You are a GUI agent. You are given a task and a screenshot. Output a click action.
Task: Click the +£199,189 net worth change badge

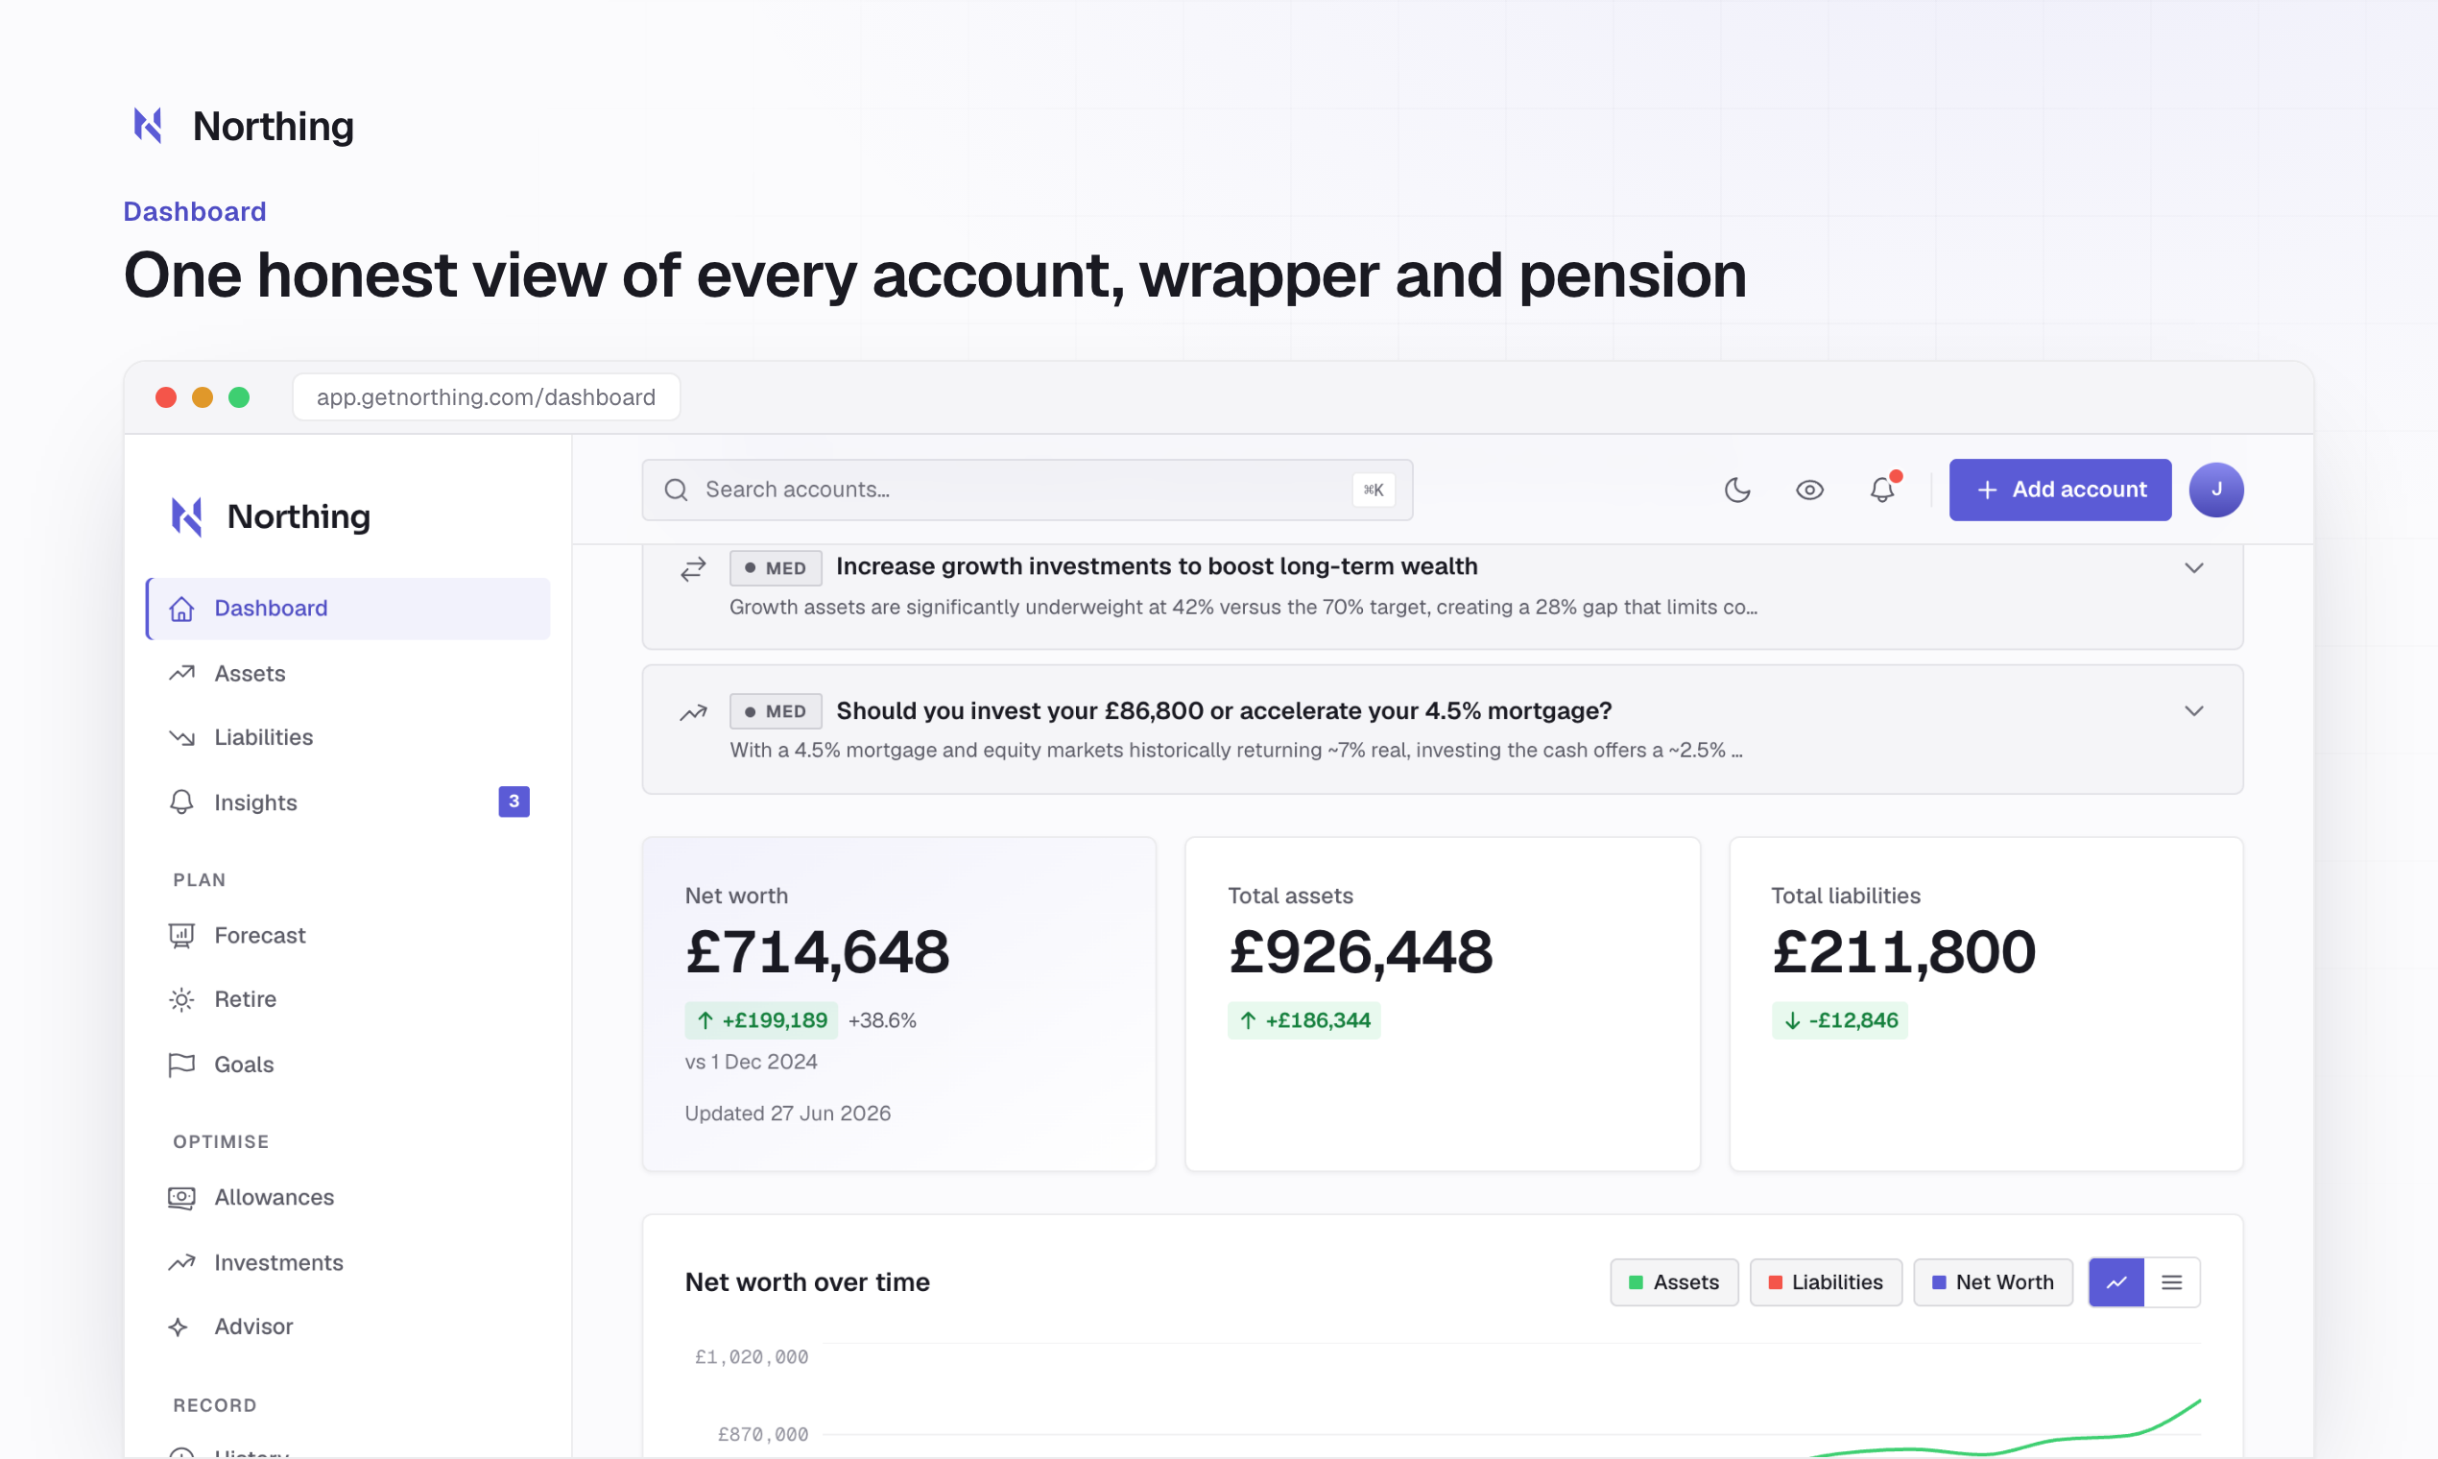tap(762, 1020)
